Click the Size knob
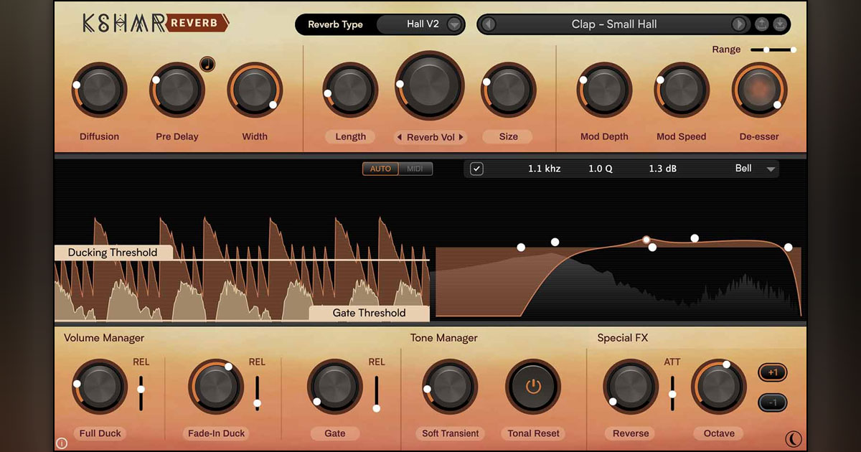 [x=509, y=90]
